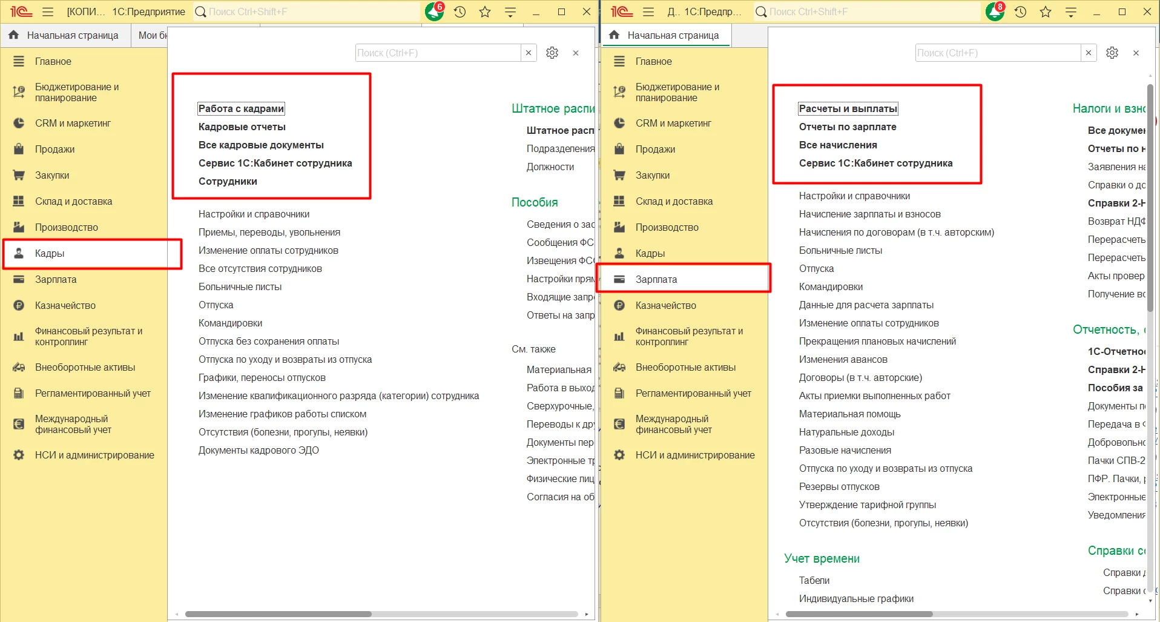Screen dimensions: 1160x622
Task: Open 1C logo menu in right window
Action: 622,12
